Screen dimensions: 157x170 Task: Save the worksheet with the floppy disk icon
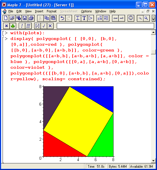click(x=25, y=18)
